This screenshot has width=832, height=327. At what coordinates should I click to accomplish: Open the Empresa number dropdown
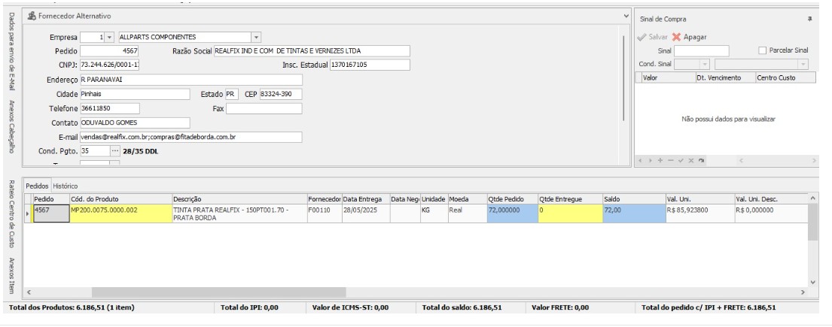[109, 37]
